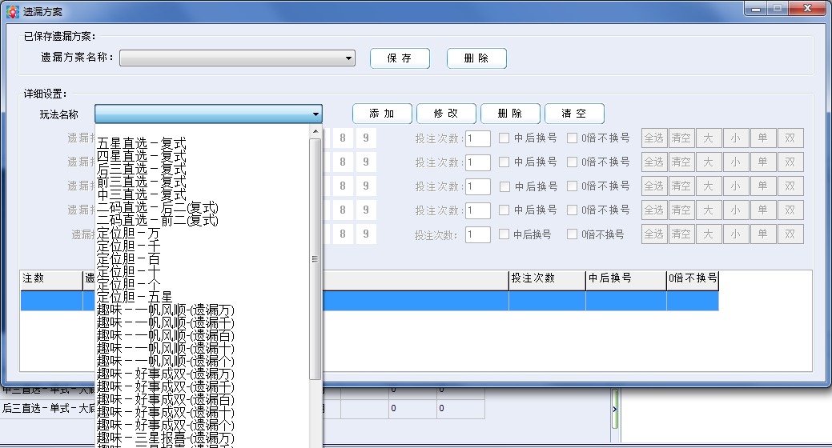Click the 小 button in the fourth row
This screenshot has height=448, width=832.
(x=735, y=210)
